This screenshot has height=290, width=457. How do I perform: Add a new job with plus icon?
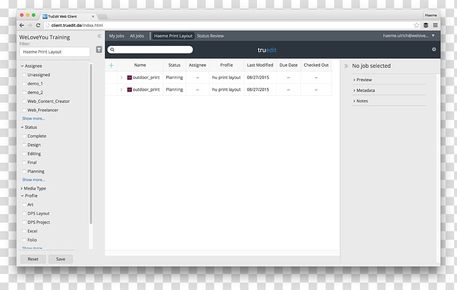pos(111,65)
